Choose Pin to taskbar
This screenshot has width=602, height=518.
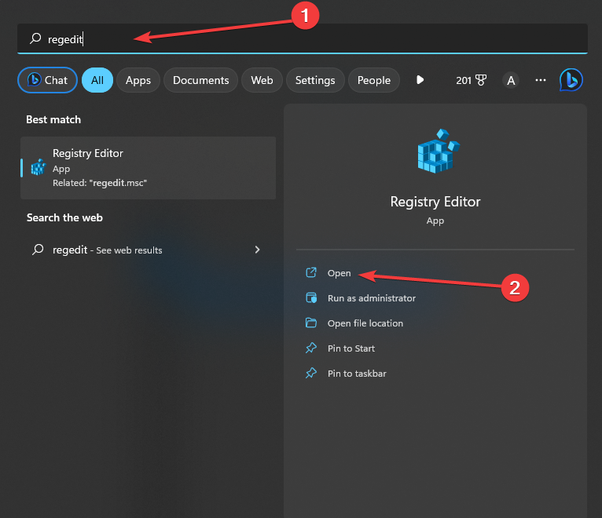pos(357,374)
